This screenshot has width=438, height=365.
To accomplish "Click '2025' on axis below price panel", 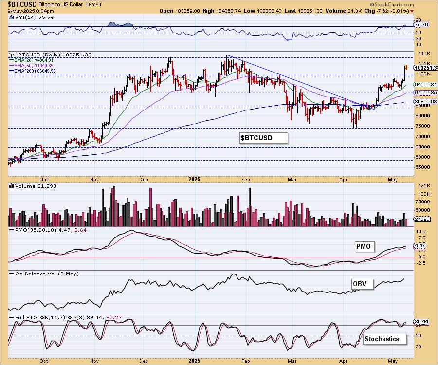I will [194, 179].
